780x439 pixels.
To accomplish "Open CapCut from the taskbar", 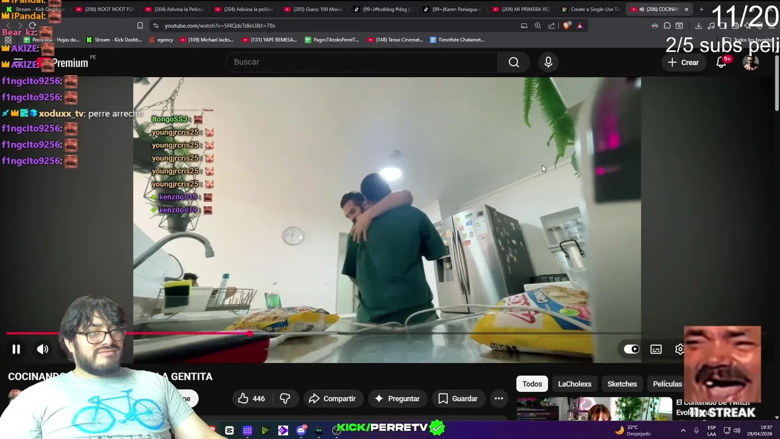I will coord(229,430).
